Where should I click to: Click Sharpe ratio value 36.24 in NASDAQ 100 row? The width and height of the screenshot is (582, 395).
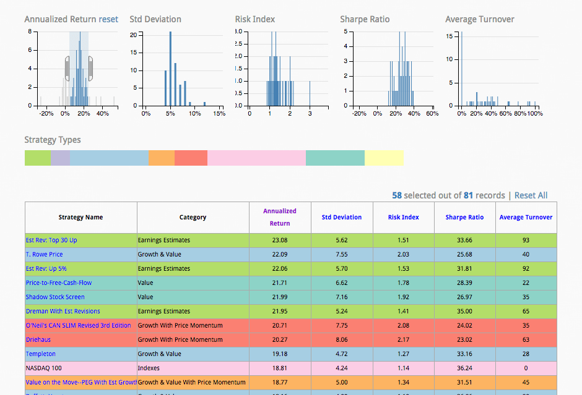click(465, 368)
